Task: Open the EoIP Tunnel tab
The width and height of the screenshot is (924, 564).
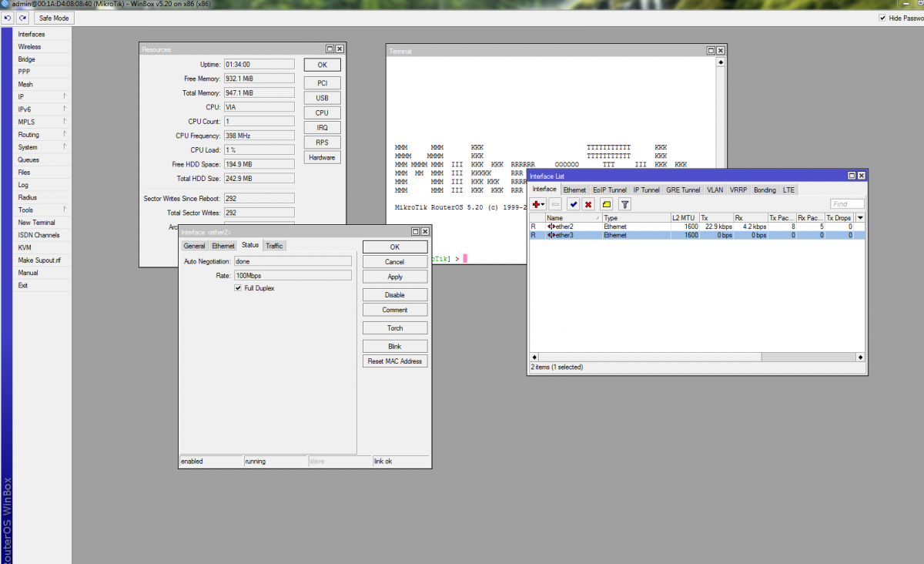Action: click(609, 190)
